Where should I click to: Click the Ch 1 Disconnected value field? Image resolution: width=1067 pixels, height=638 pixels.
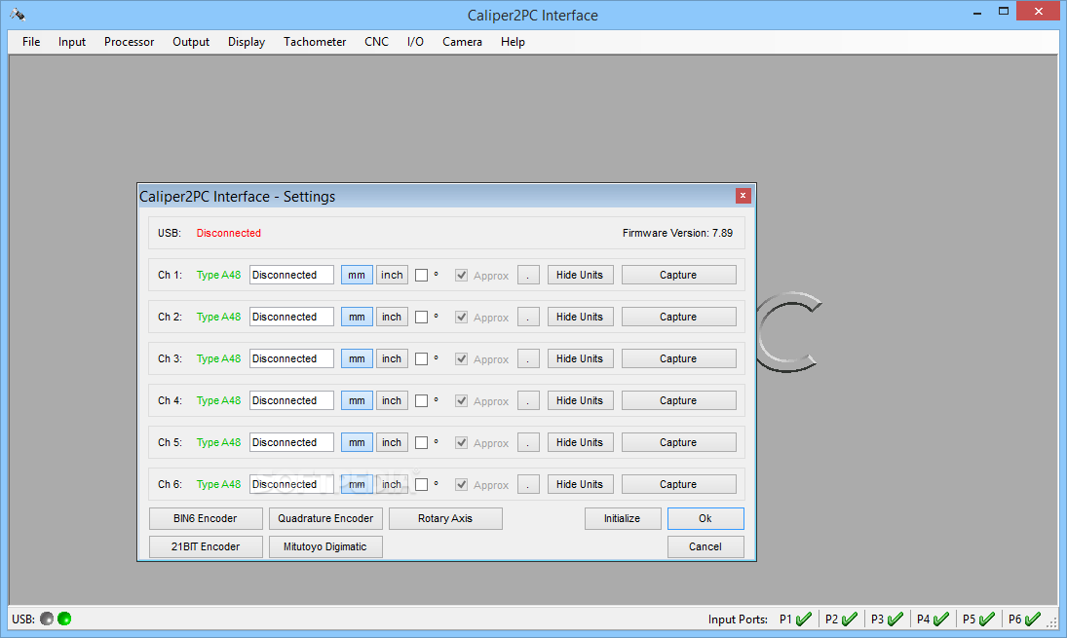pos(291,275)
